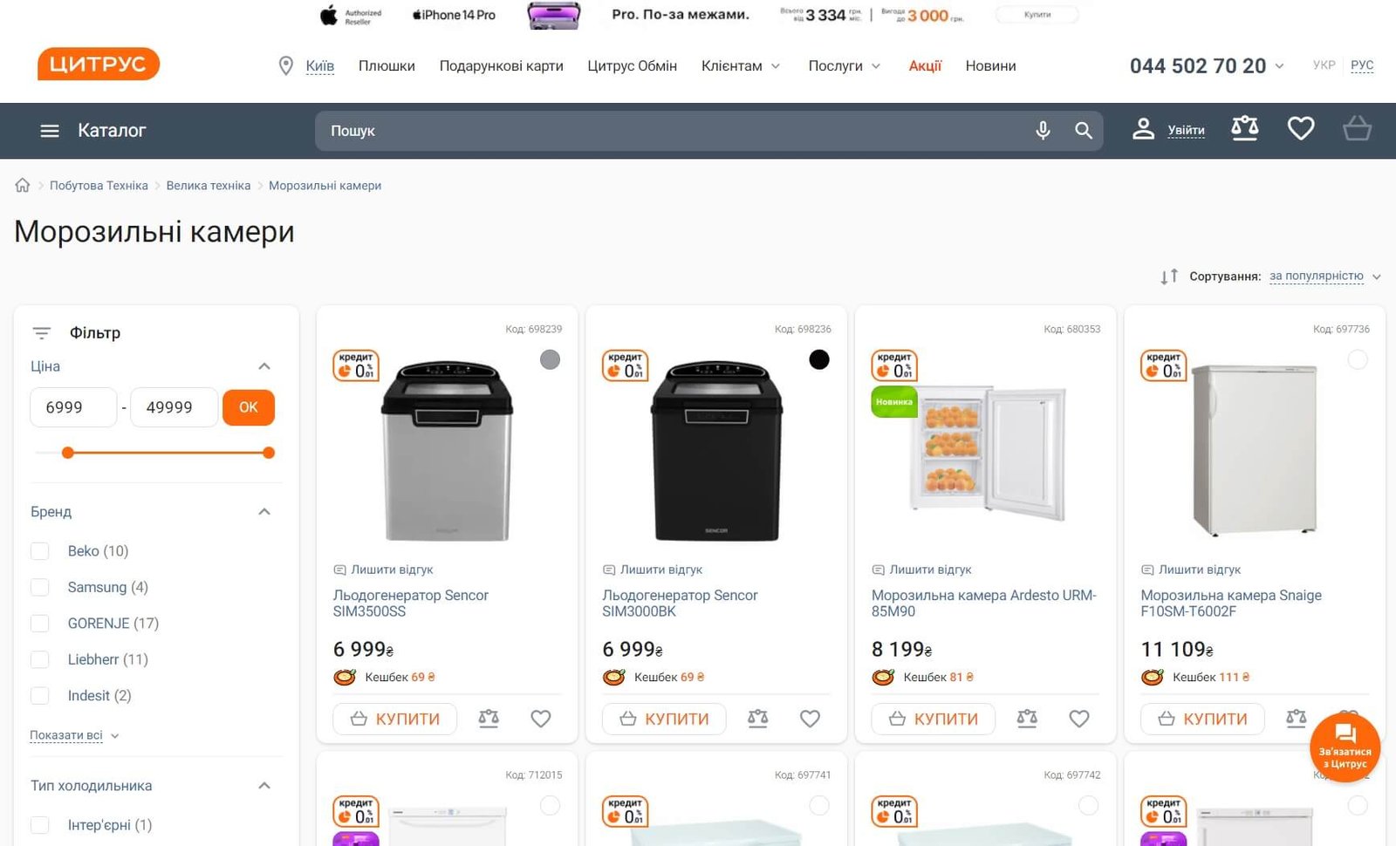
Task: Click the search magnifier icon
Action: point(1084,131)
